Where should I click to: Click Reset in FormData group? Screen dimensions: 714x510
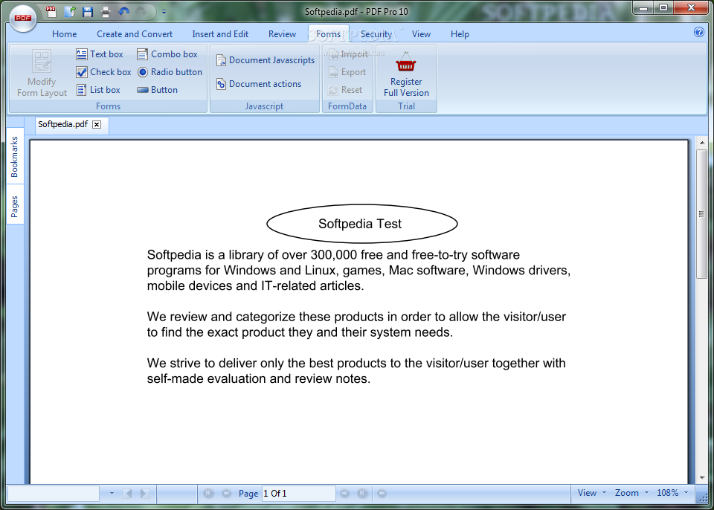[x=345, y=90]
